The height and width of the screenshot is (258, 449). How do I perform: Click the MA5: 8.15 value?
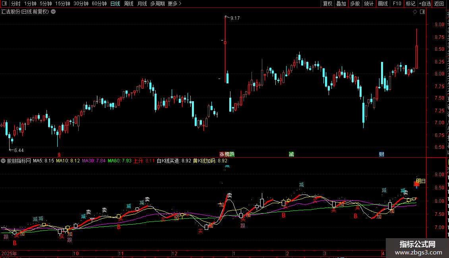44,161
